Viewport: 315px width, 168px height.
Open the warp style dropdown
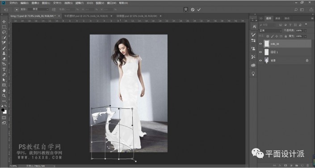point(38,9)
